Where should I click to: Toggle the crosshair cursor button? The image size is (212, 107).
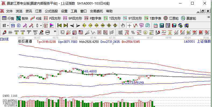coord(129,25)
